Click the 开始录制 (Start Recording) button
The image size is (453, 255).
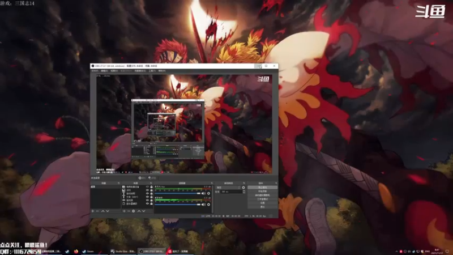[263, 192]
